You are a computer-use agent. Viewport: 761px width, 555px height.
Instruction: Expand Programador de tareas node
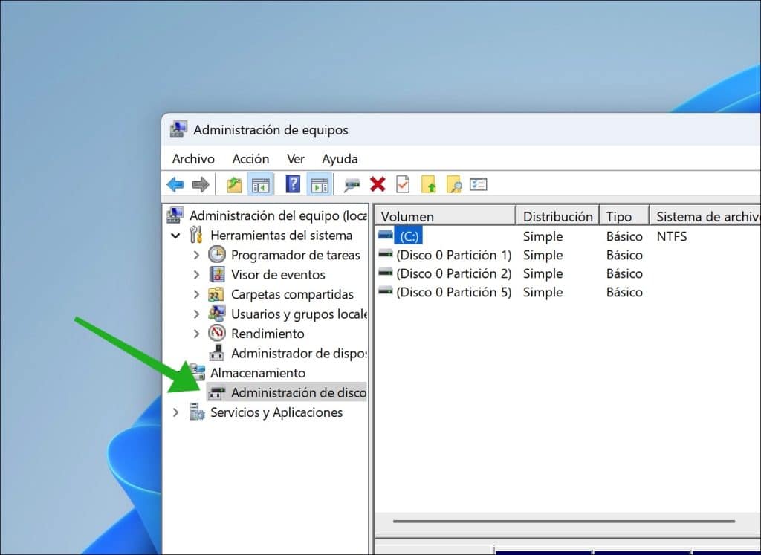click(x=196, y=255)
